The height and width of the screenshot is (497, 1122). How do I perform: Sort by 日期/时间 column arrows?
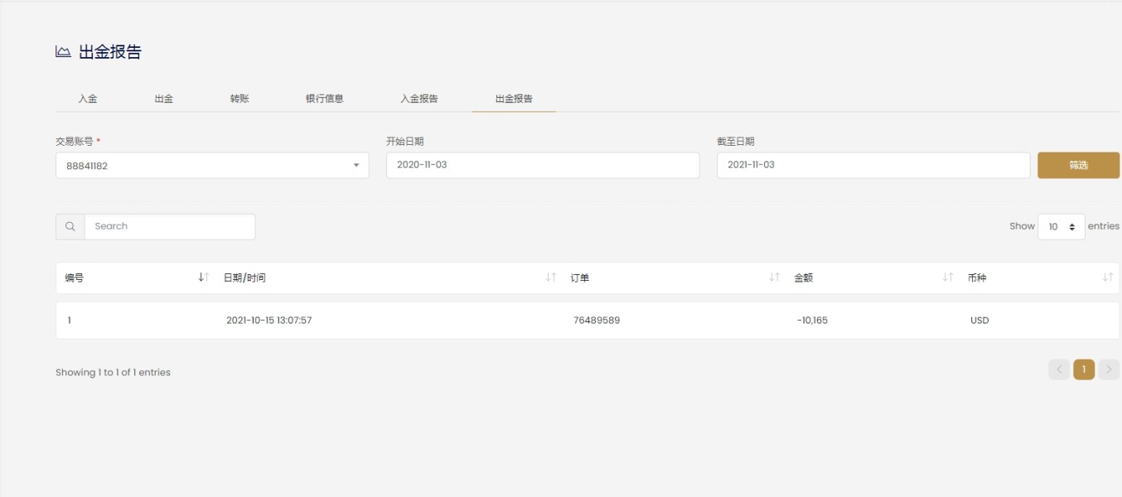click(x=550, y=277)
